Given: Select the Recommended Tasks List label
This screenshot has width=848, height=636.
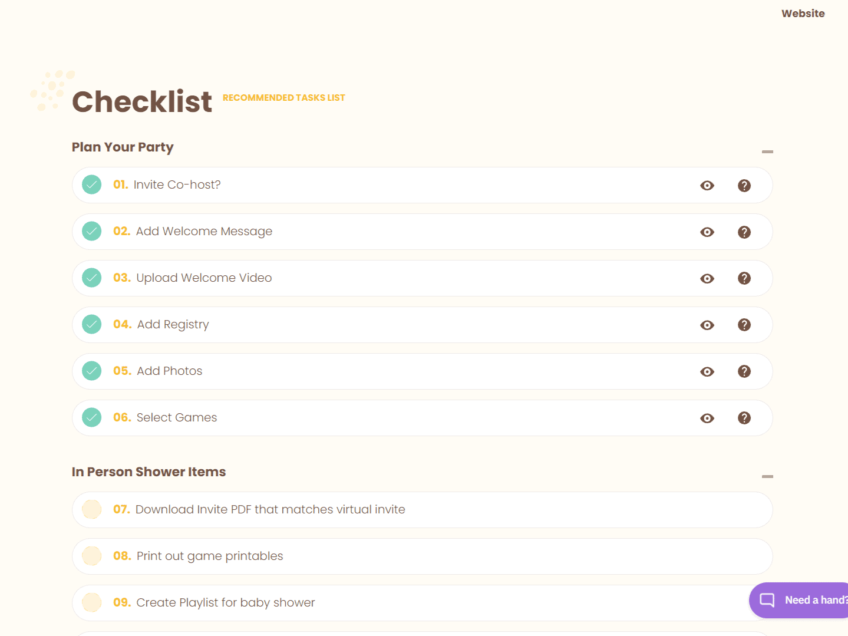Looking at the screenshot, I should [x=284, y=97].
